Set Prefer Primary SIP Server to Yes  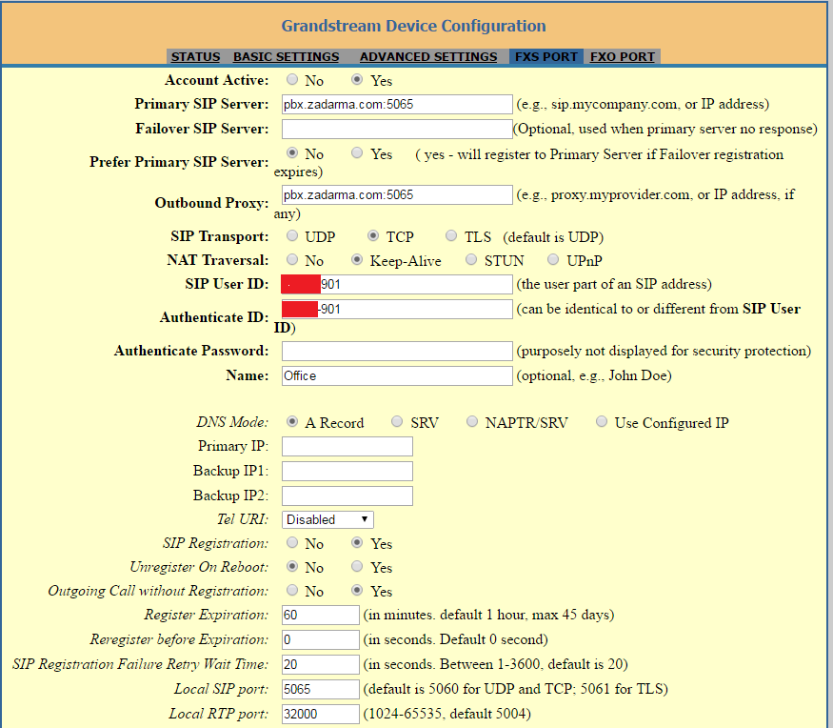click(358, 152)
